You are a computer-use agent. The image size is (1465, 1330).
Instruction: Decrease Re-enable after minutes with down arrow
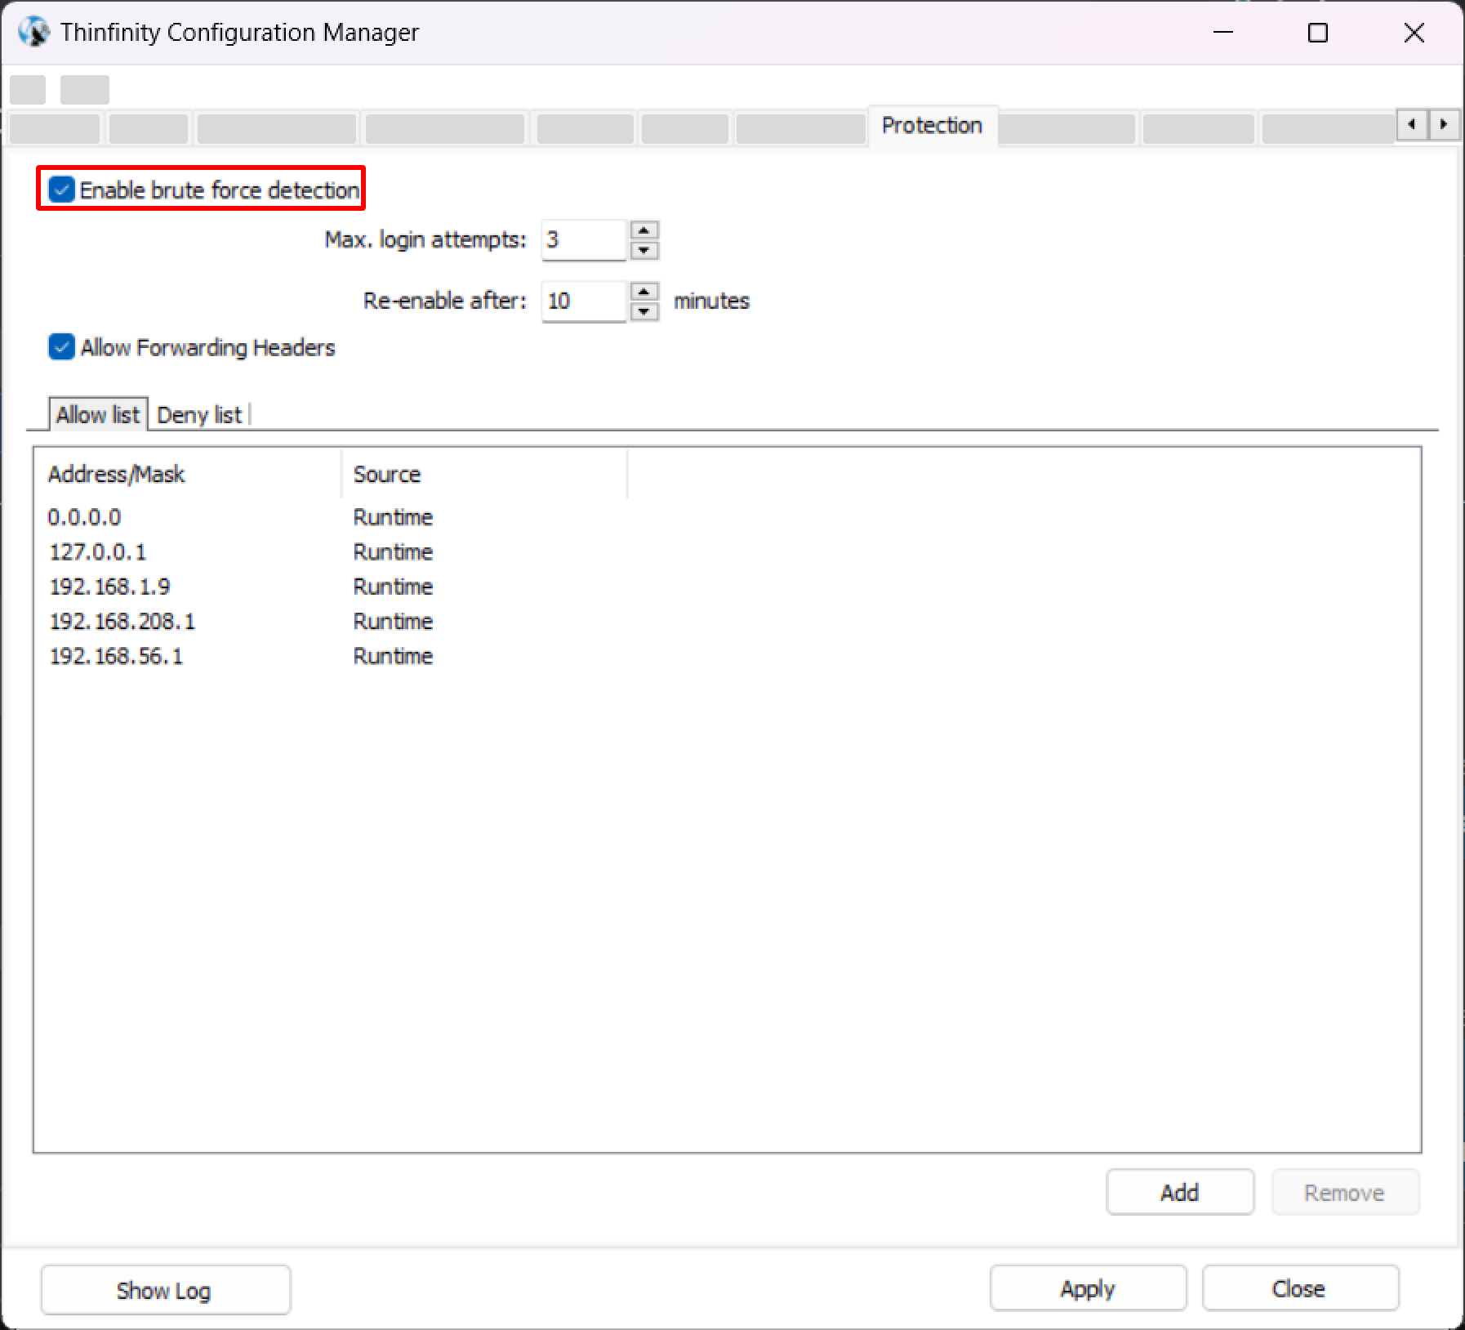click(644, 311)
